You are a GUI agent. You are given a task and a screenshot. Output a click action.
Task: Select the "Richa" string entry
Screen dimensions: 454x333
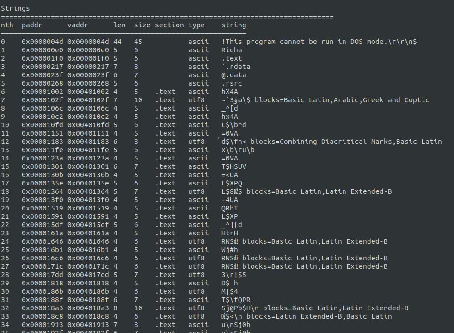[232, 50]
